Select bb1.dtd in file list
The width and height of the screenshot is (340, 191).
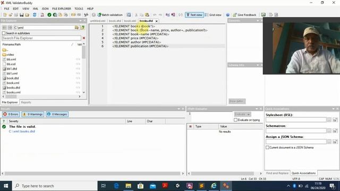click(x=12, y=68)
